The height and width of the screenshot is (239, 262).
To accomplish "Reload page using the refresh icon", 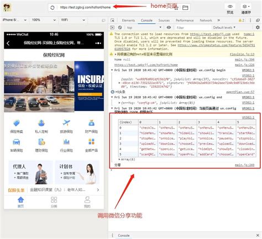I will 53,8.
